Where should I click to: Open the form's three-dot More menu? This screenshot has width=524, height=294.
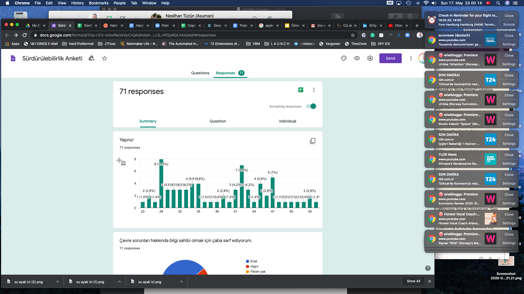(411, 58)
